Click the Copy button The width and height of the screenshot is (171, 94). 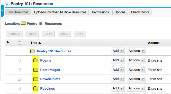pyautogui.click(x=48, y=34)
